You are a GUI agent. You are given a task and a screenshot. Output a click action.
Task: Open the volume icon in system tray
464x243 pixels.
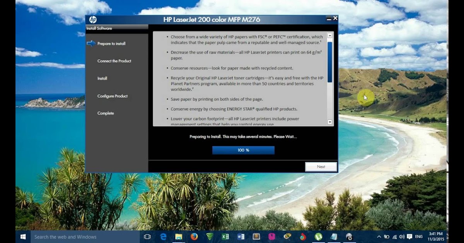click(402, 237)
